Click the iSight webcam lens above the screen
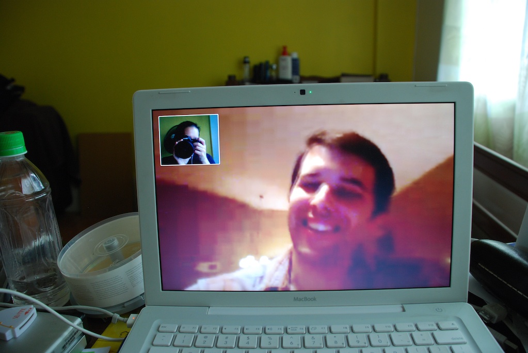528x353 pixels. point(302,92)
